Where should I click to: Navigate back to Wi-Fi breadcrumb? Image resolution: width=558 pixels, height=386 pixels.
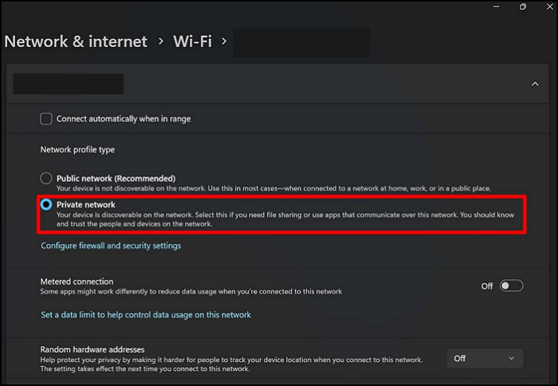(192, 41)
